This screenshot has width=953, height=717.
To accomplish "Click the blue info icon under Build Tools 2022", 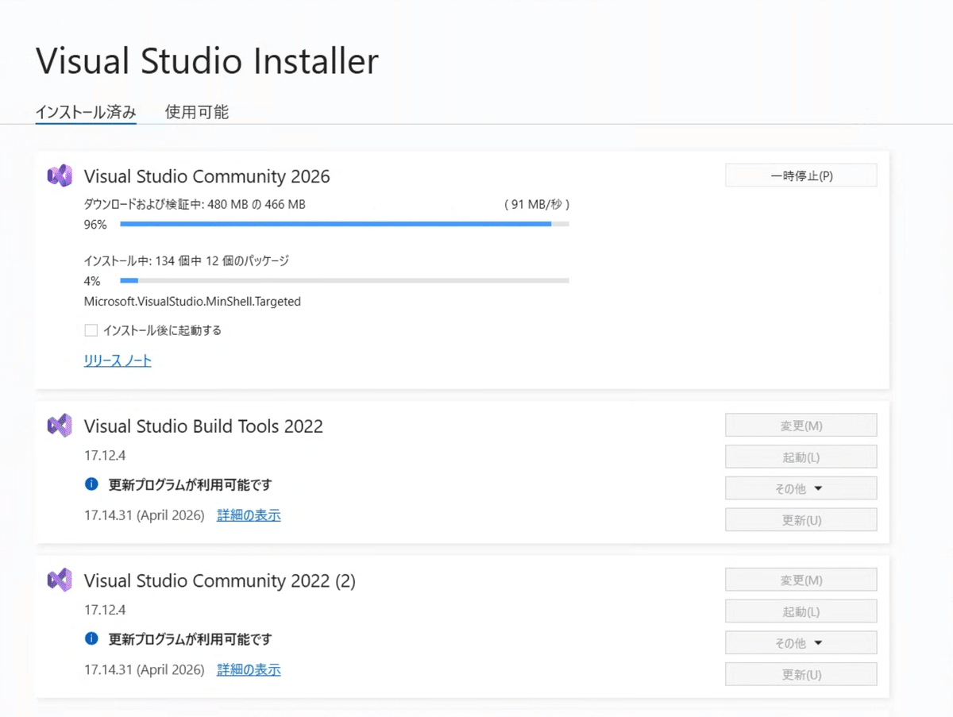I will click(92, 484).
